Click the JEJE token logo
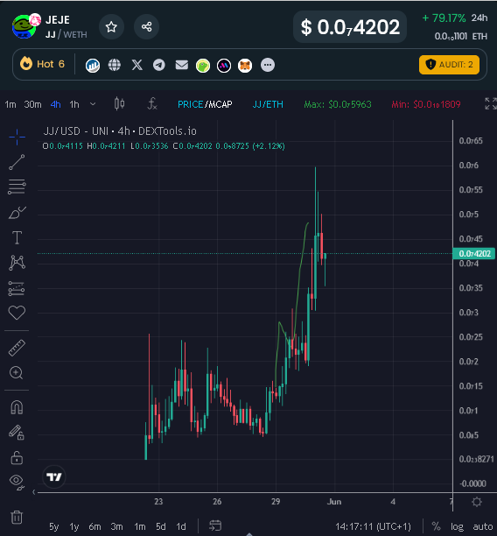 [x=24, y=26]
